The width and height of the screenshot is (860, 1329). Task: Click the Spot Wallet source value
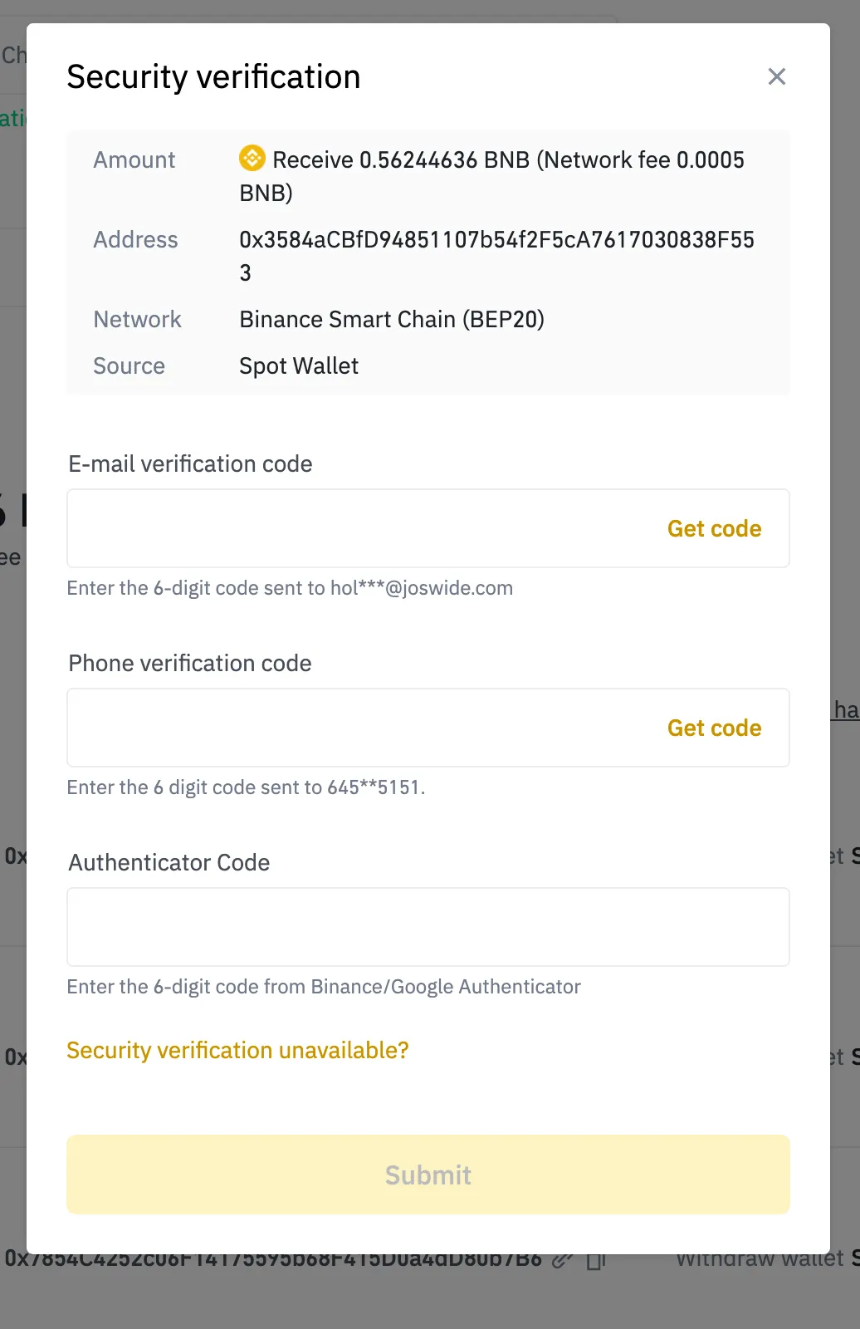299,366
